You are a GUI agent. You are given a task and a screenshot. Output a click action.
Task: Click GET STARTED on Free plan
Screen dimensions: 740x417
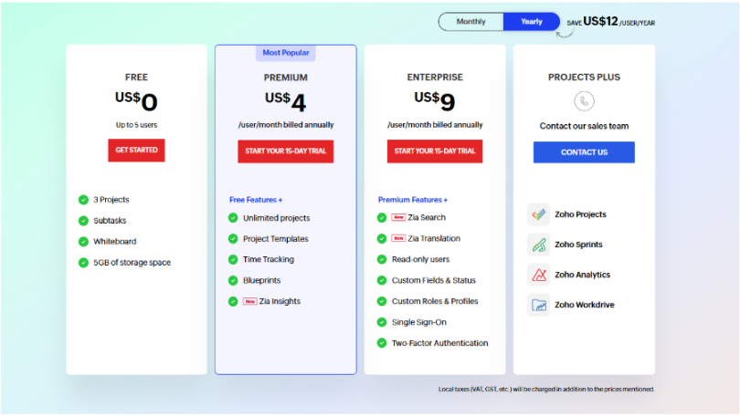pyautogui.click(x=136, y=150)
